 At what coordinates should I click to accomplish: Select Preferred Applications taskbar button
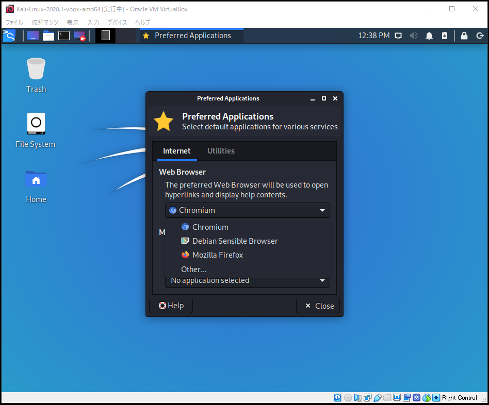pyautogui.click(x=191, y=36)
